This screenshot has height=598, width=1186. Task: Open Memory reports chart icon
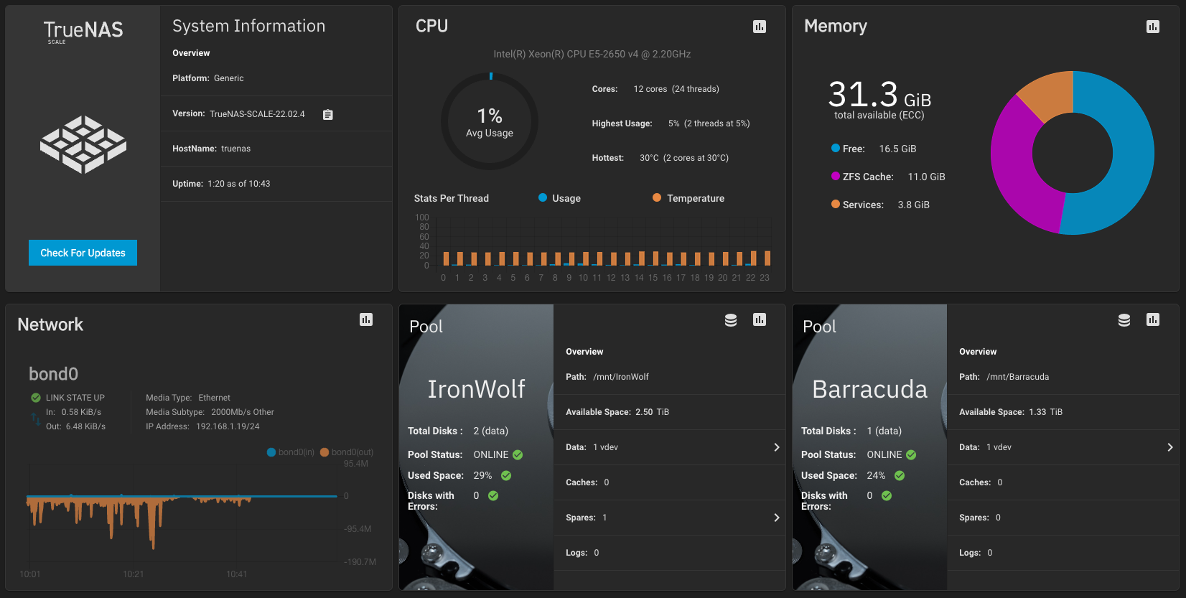[x=1152, y=27]
